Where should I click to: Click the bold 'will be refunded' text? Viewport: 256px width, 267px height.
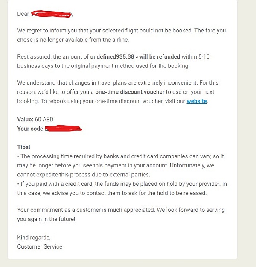coord(160,56)
